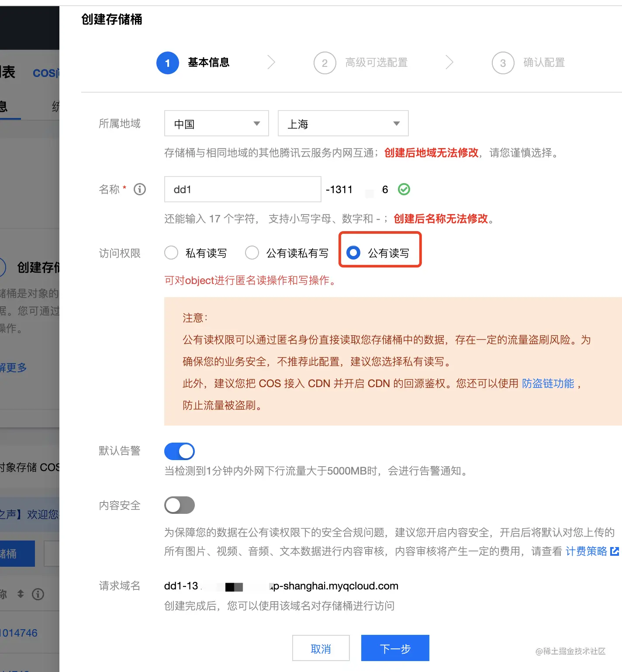Click step 2 circle for 高级可选配置
Image resolution: width=622 pixels, height=672 pixels.
click(x=325, y=63)
